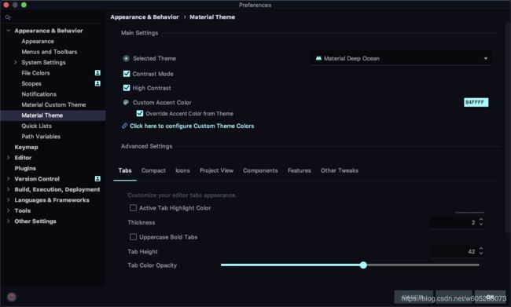Click the File Colors project-scope icon
Image resolution: width=511 pixels, height=307 pixels.
point(97,73)
